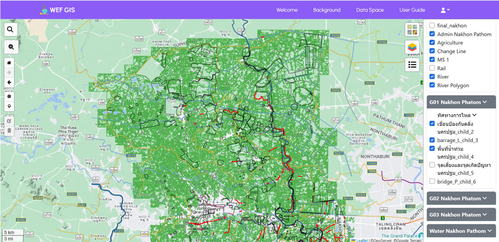This screenshot has height=242, width=499.
Task: Enable the Rail layer checkbox
Action: [x=432, y=68]
